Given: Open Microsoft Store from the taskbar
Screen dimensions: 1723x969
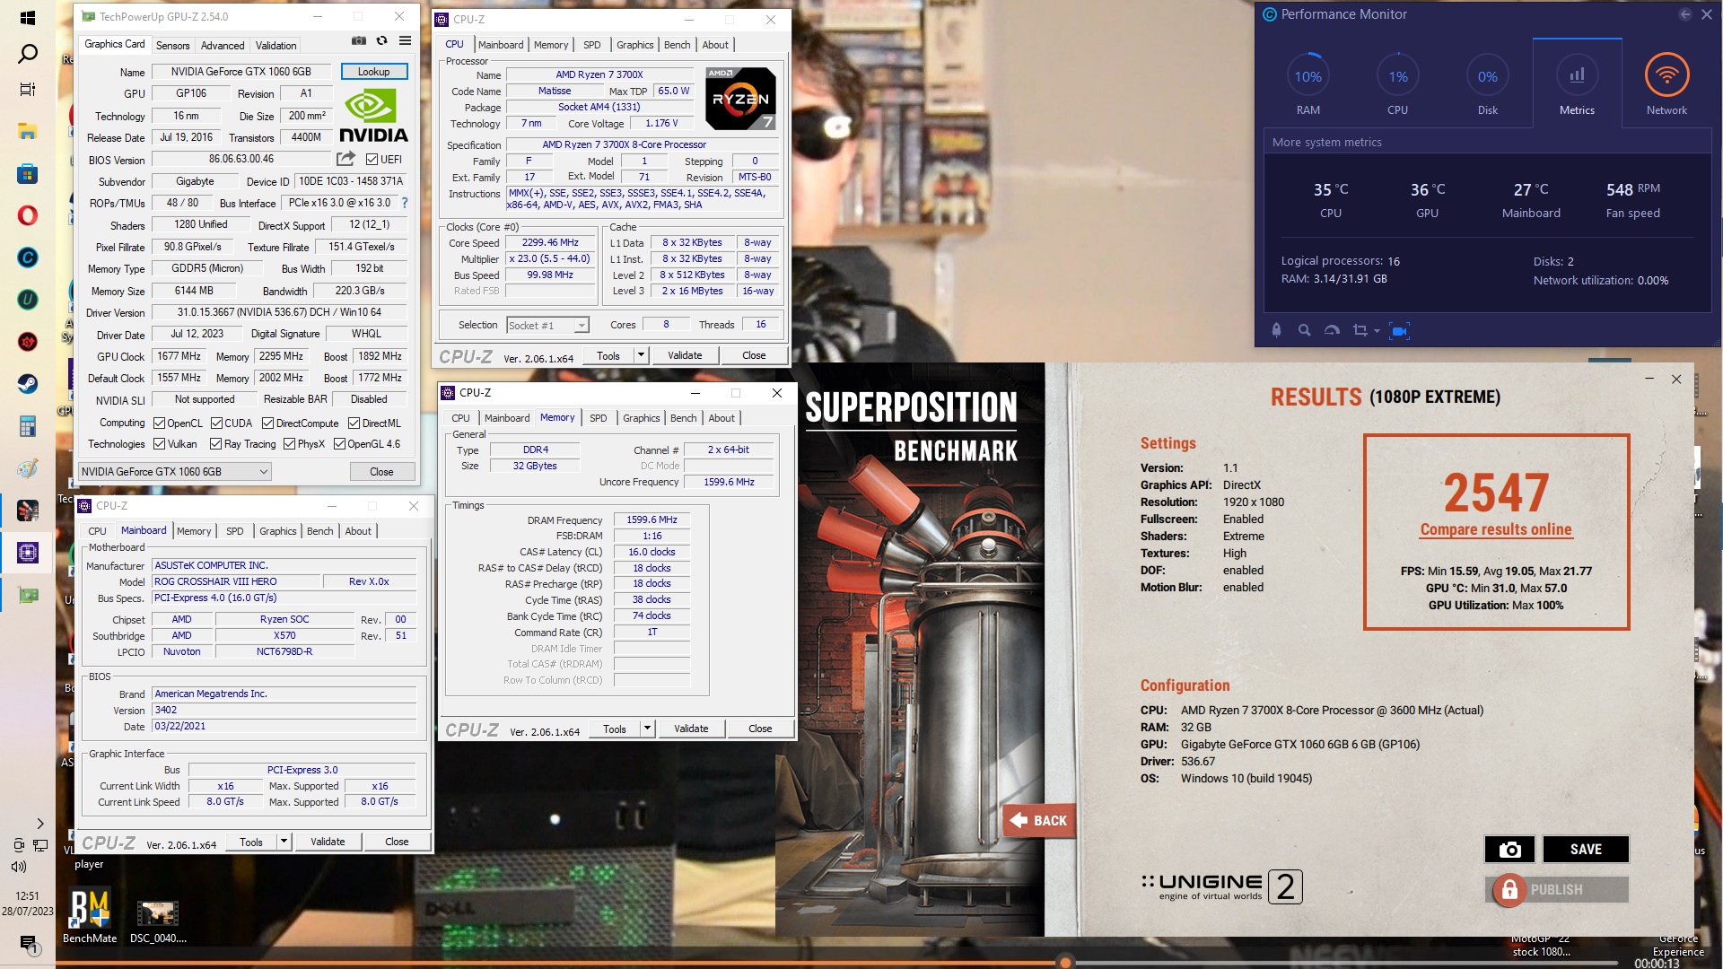Looking at the screenshot, I should 27,173.
